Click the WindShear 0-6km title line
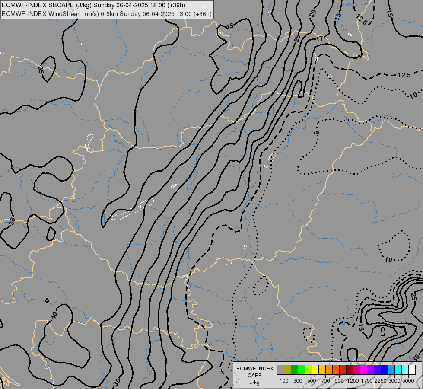The height and width of the screenshot is (389, 423). 107,14
